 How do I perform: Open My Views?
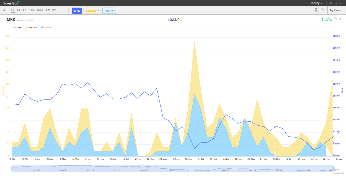pos(335,10)
